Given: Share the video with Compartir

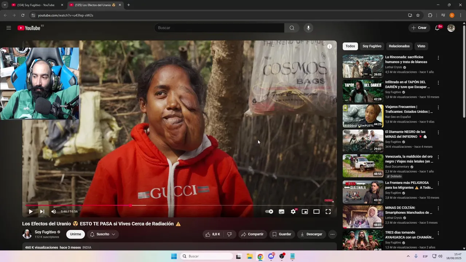Looking at the screenshot, I should 253,234.
